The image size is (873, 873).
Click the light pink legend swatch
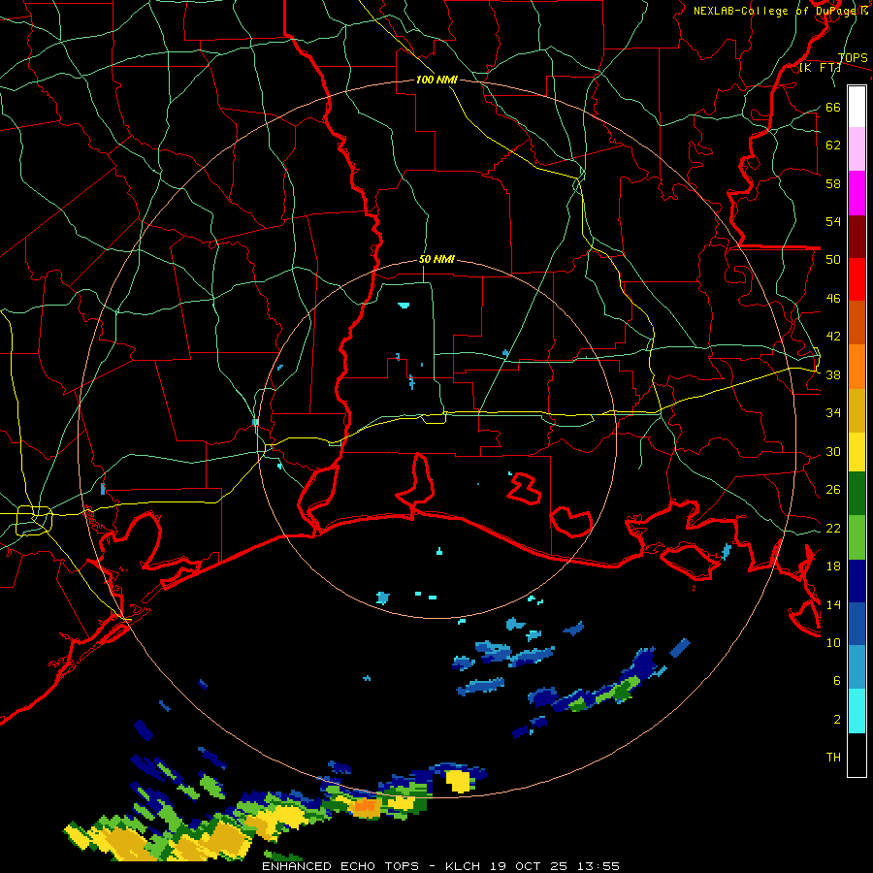857,148
